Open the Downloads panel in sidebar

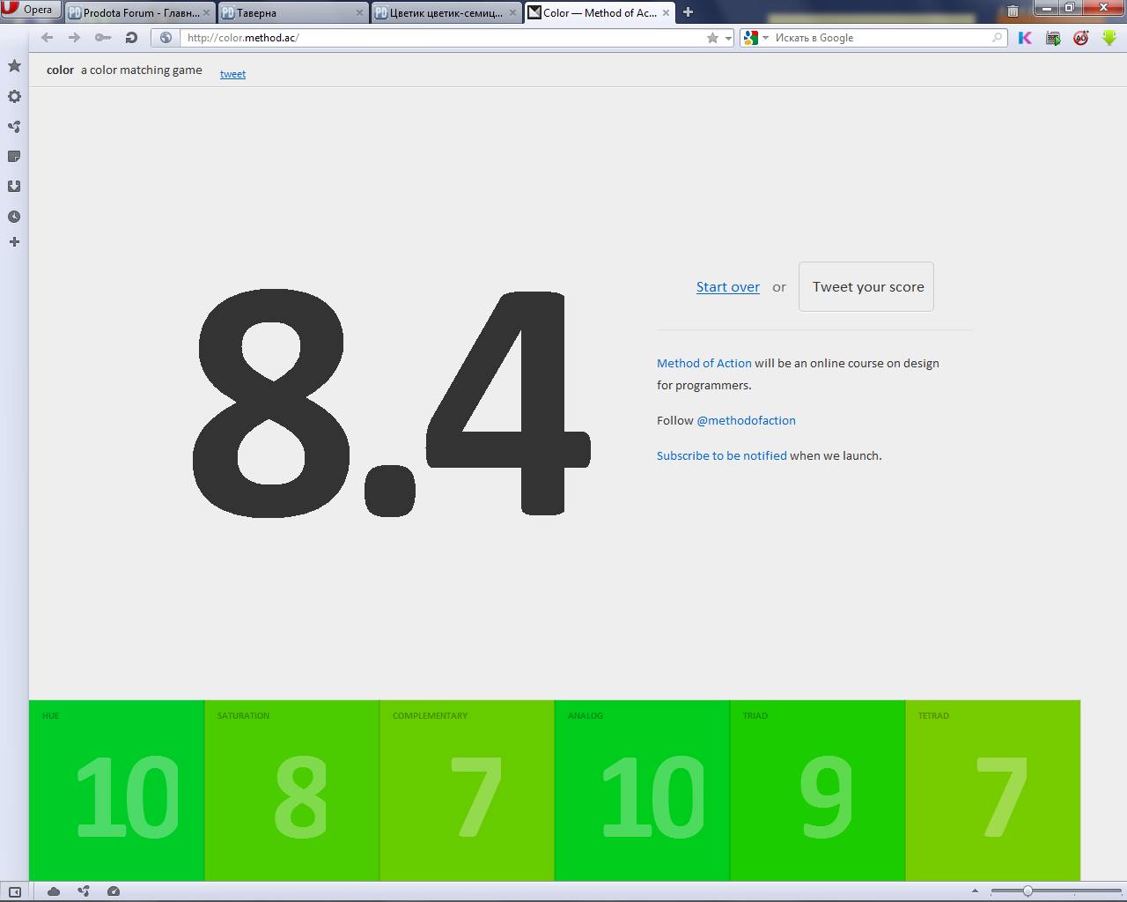coord(14,186)
